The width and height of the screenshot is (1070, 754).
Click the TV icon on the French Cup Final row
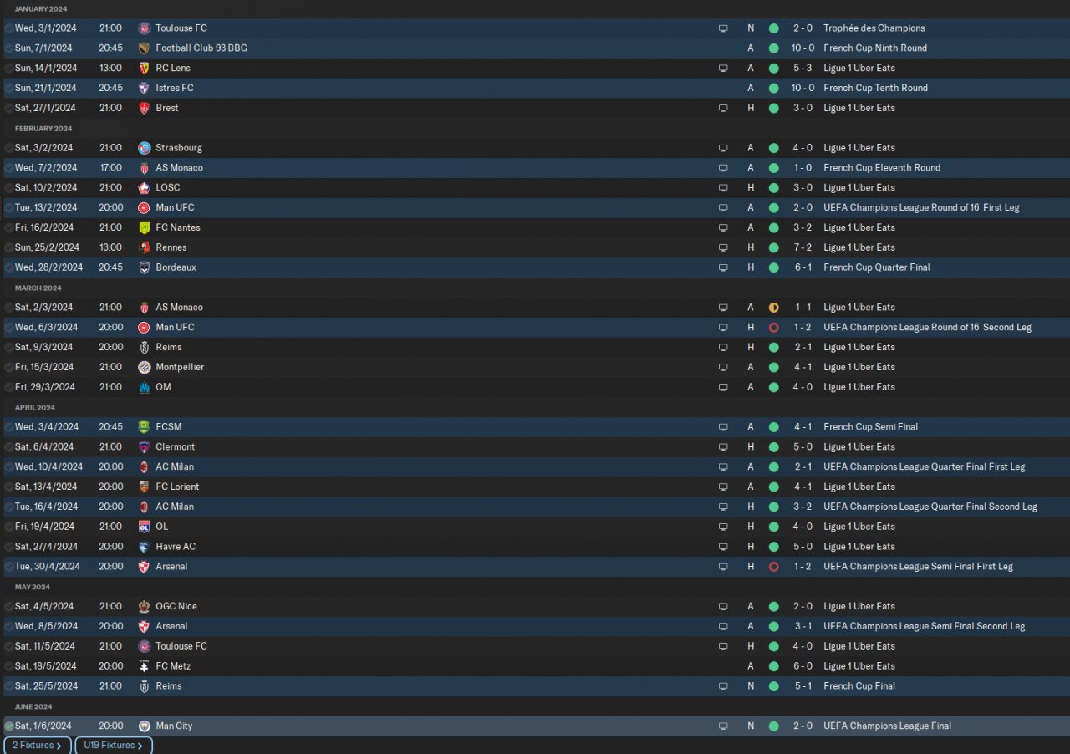click(x=723, y=686)
